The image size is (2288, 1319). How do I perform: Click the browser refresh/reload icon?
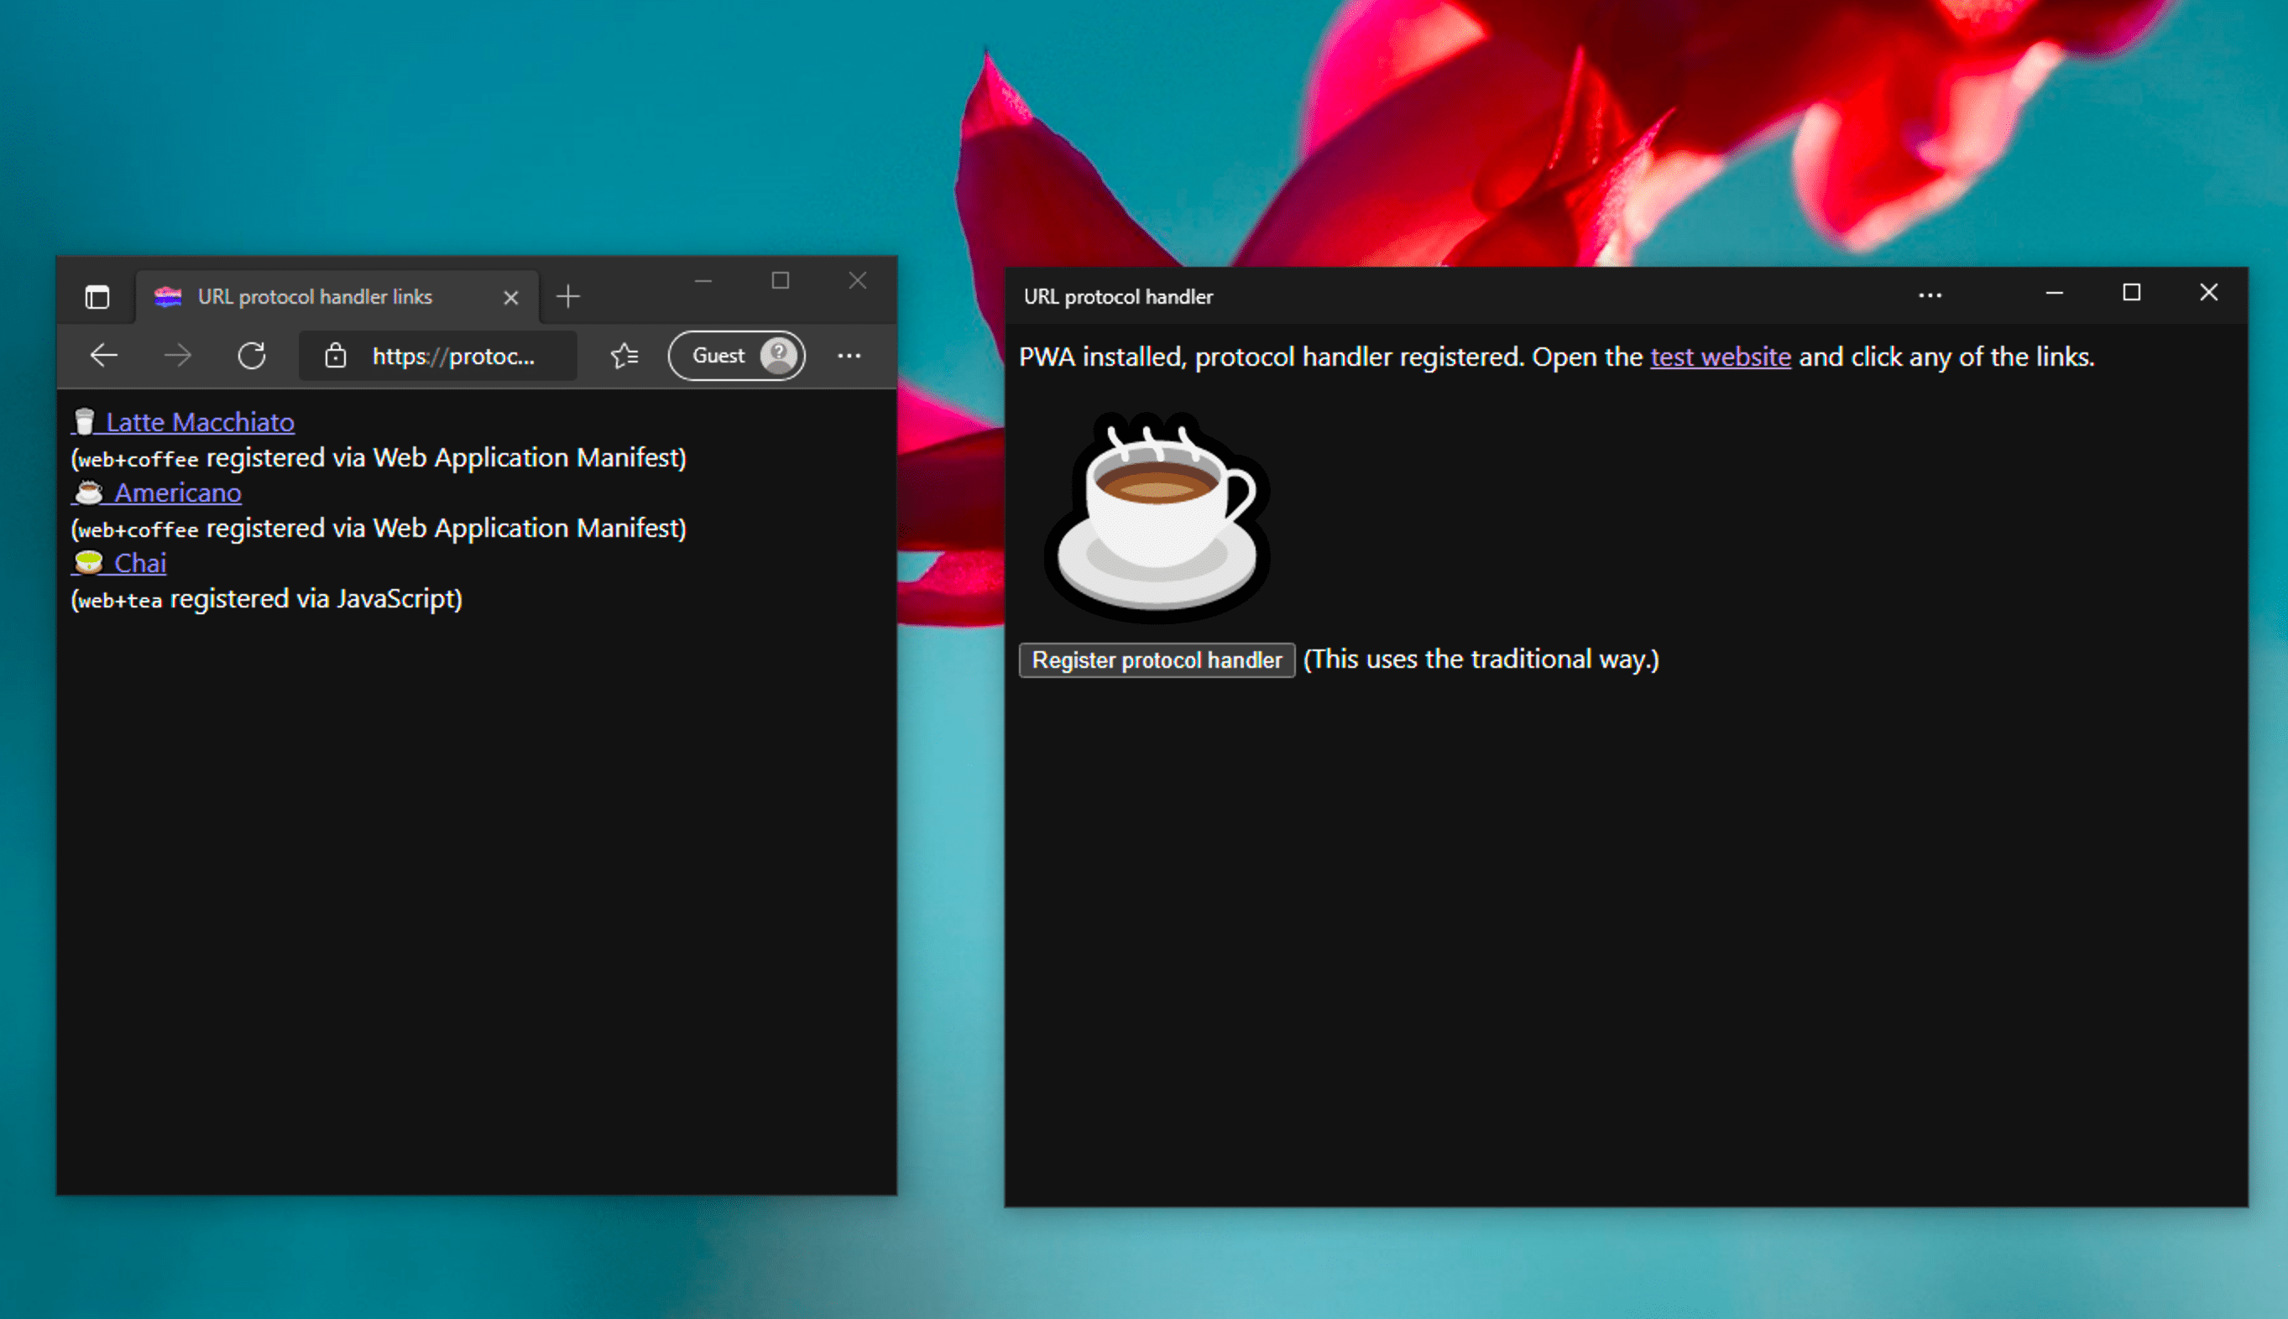253,355
